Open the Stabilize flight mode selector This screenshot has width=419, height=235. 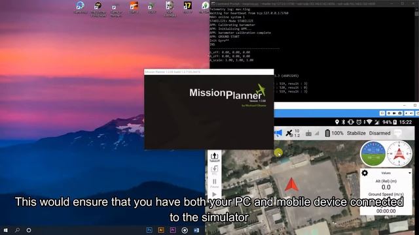click(356, 133)
